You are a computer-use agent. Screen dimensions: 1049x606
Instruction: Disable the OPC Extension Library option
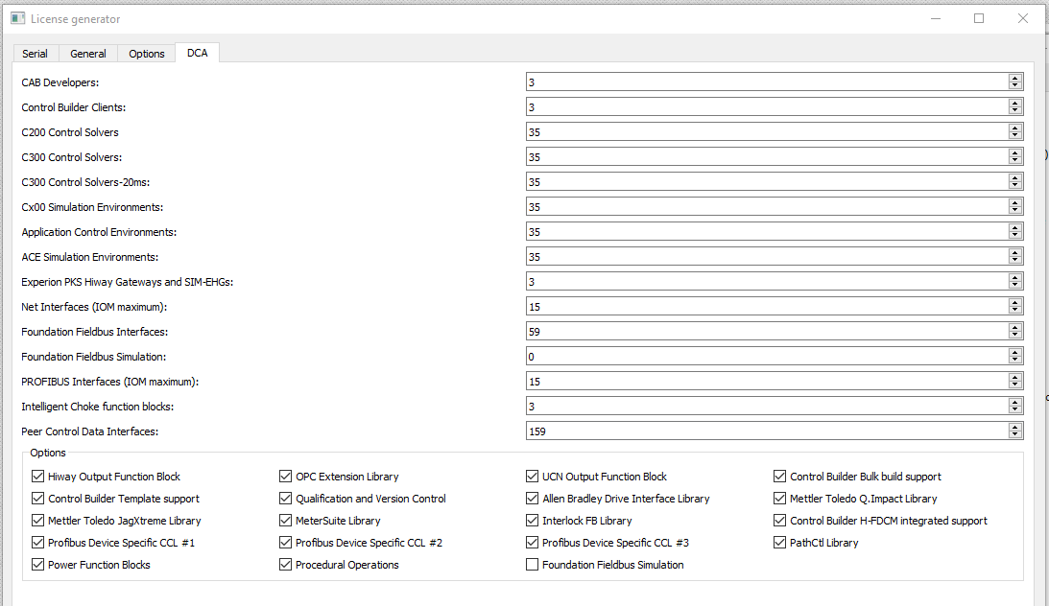[285, 477]
